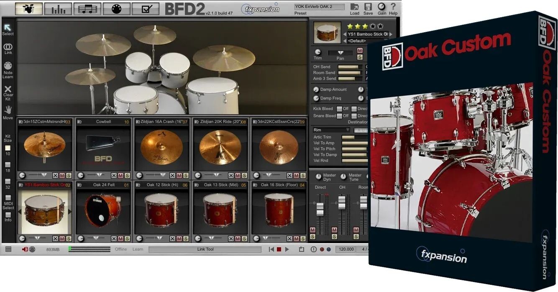558x292 pixels.
Task: Toggle the Snare Bleed Off checkbox
Action: [340, 116]
